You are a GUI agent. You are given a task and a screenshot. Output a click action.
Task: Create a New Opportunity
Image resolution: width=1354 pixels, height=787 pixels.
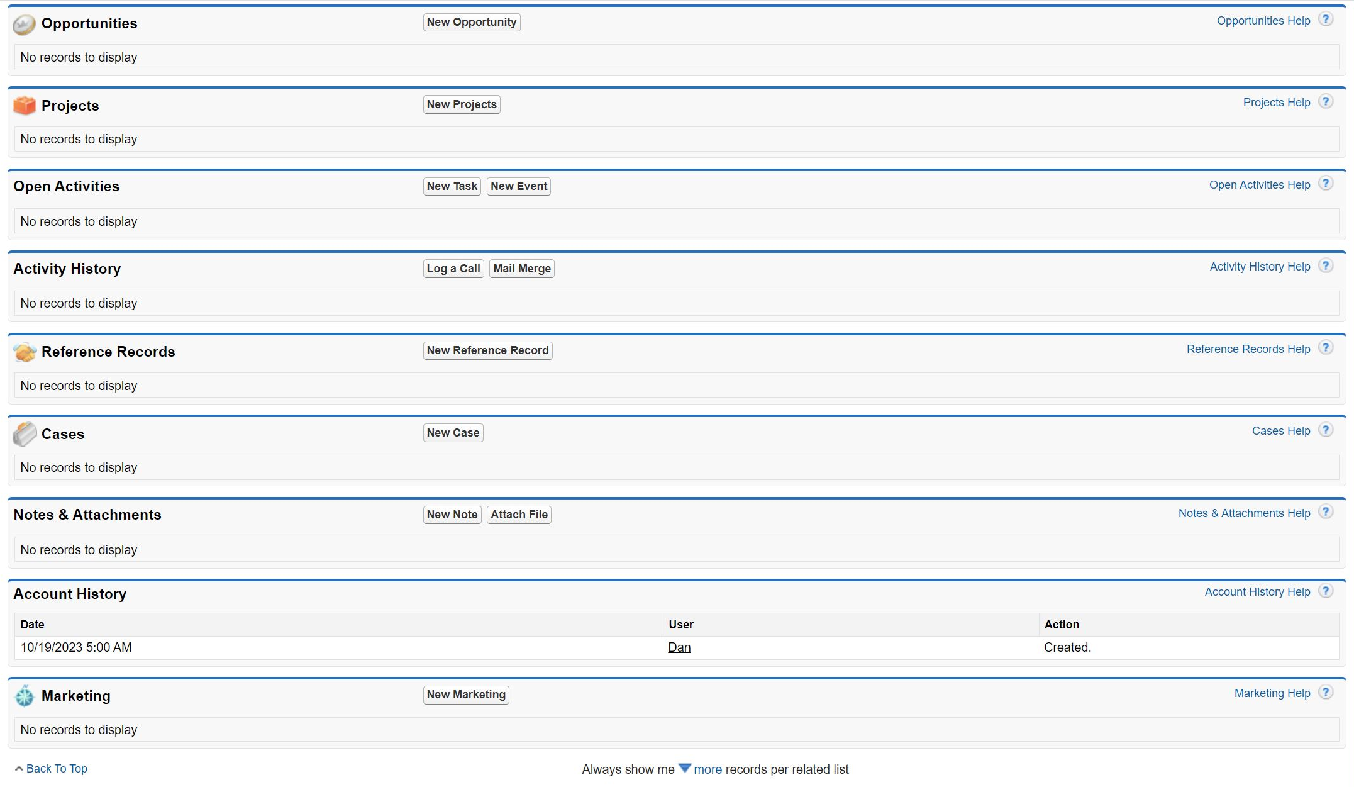(x=472, y=22)
